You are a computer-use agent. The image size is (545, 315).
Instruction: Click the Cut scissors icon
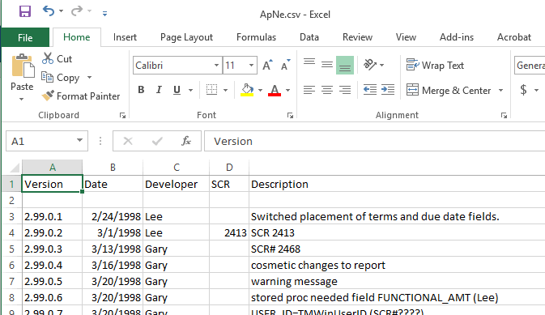[48, 58]
